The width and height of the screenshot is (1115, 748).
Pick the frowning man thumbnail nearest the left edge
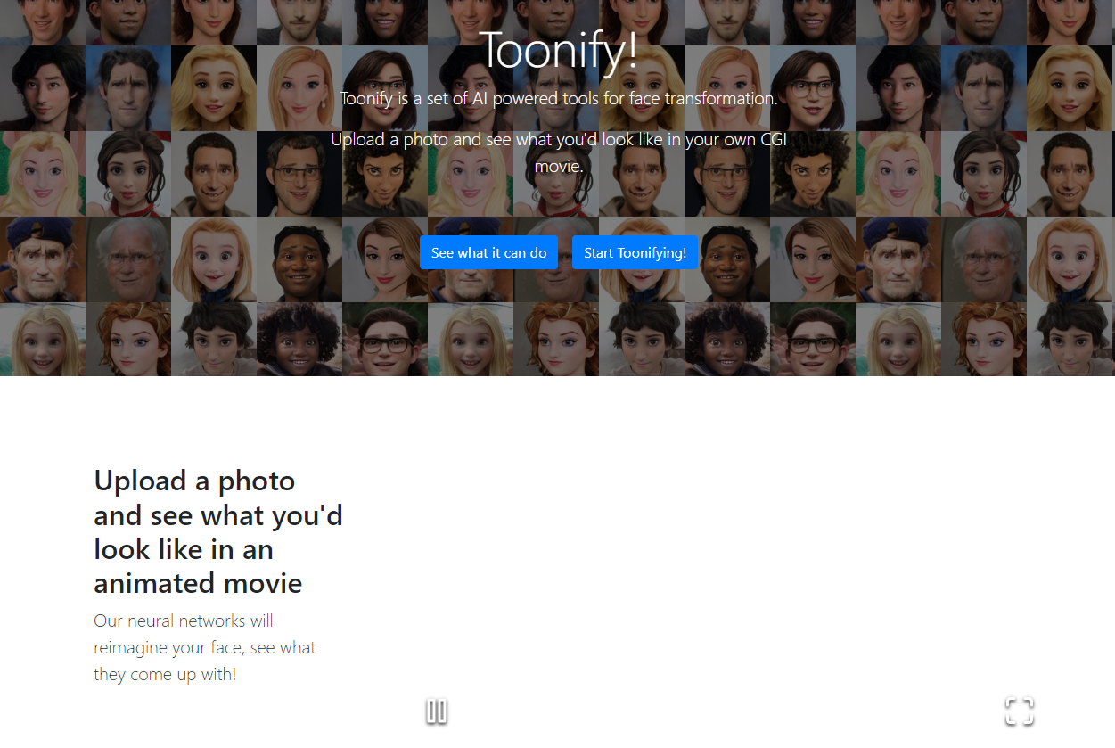128,88
